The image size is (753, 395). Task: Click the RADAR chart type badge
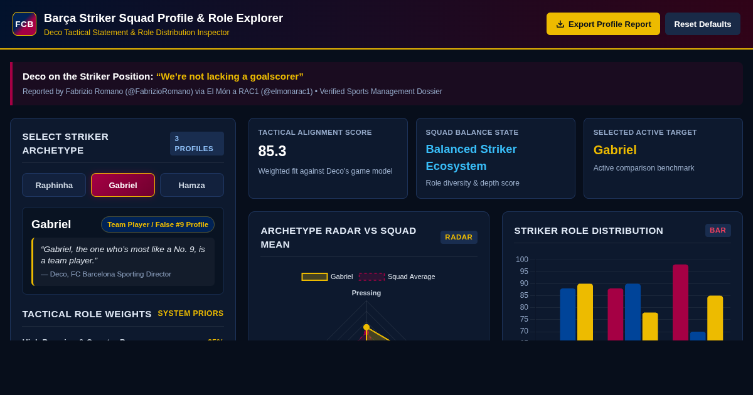(459, 237)
